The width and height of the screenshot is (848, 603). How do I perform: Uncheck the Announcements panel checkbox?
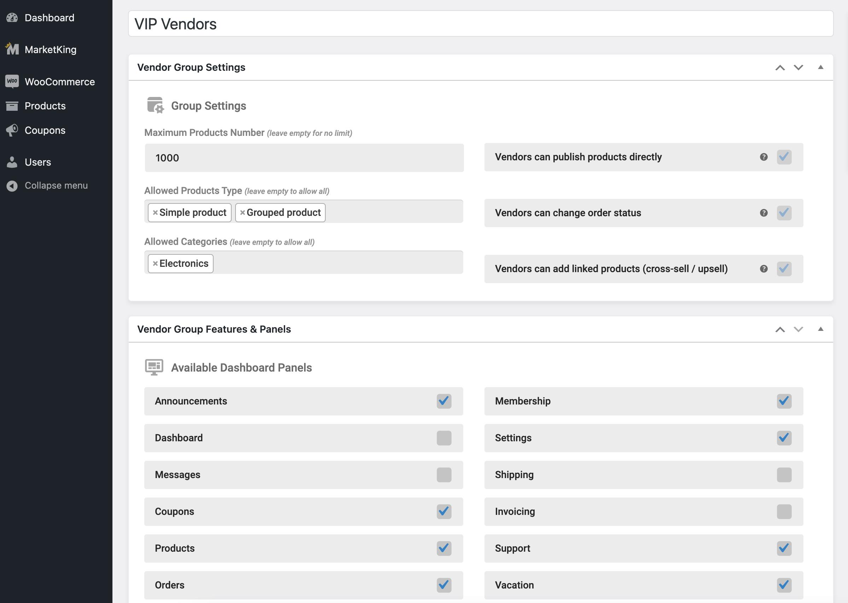(x=444, y=401)
